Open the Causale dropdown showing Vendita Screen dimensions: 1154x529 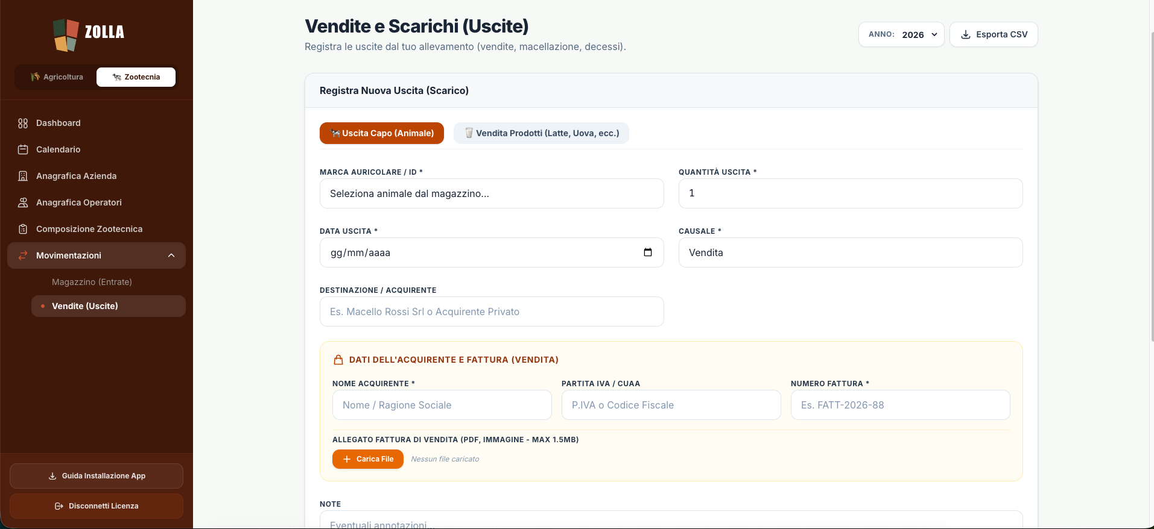point(851,252)
